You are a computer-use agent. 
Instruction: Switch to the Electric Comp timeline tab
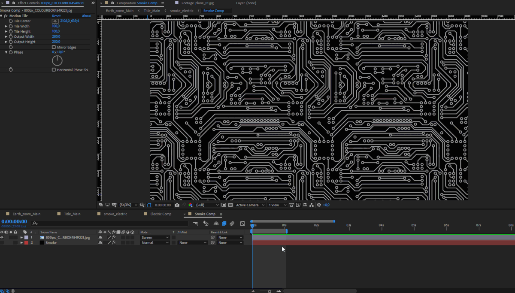161,214
